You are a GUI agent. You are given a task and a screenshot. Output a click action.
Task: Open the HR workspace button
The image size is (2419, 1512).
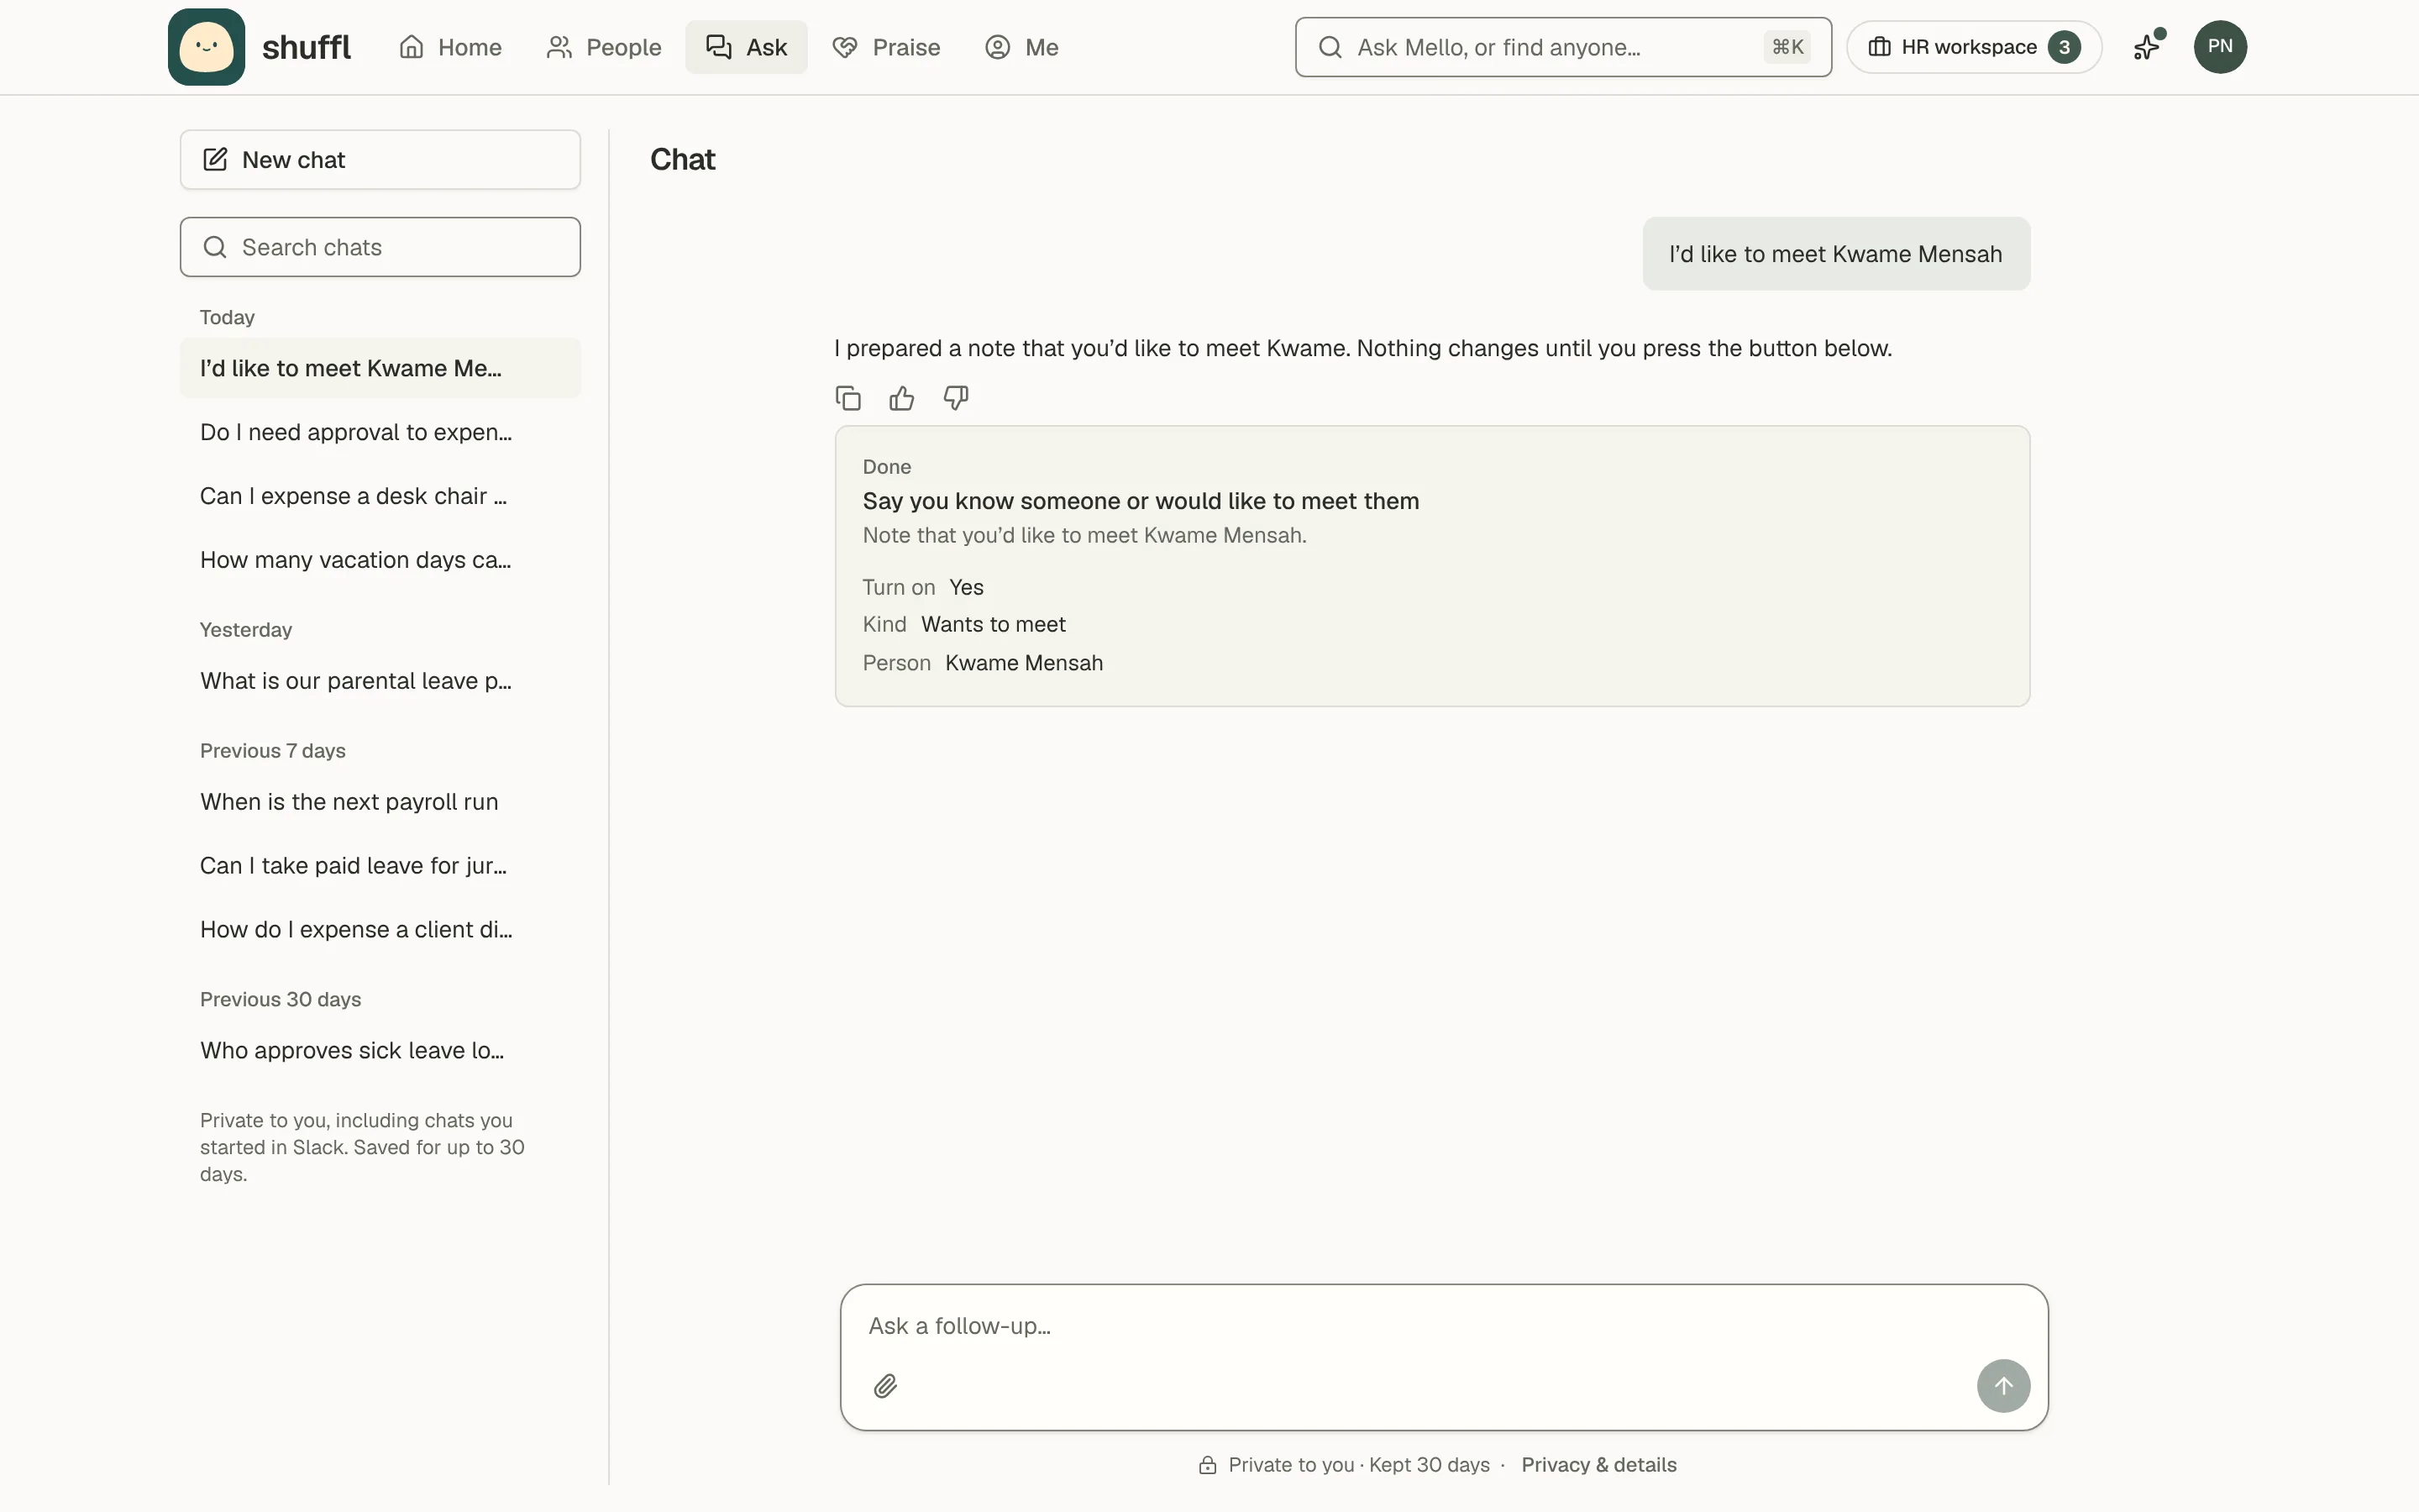tap(1973, 47)
